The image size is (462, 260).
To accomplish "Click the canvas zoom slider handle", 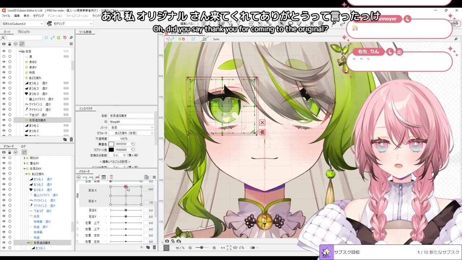I will (201, 248).
